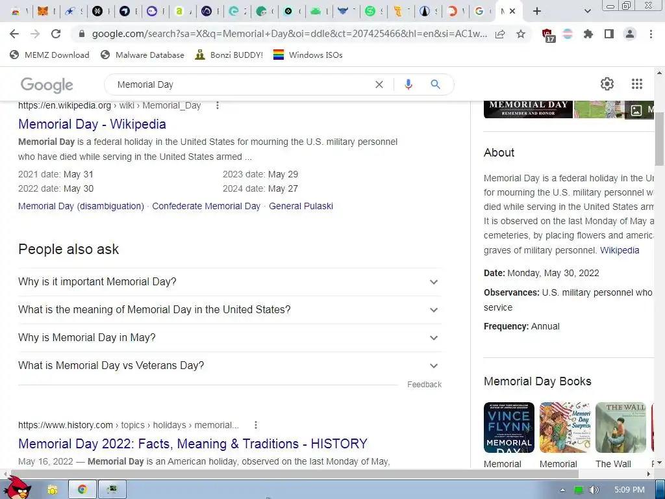This screenshot has height=499, width=665.
Task: Reload the current page
Action: click(x=56, y=34)
